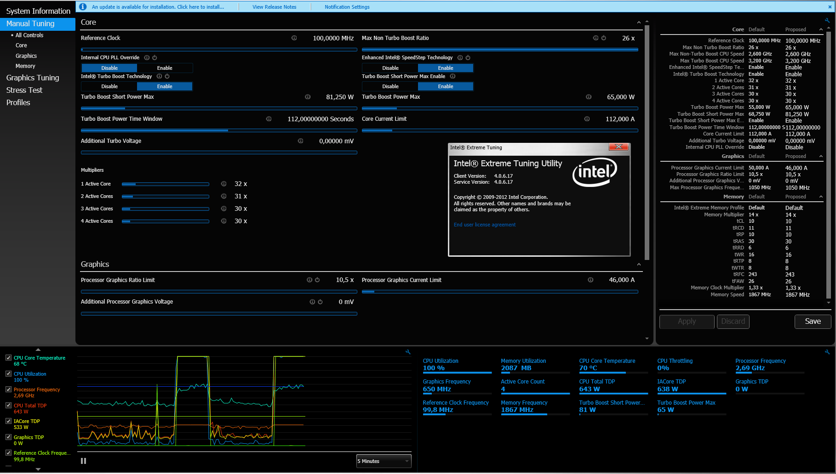Open graph settings wrench icon
Viewport: 836px width, 474px height.
tap(408, 352)
